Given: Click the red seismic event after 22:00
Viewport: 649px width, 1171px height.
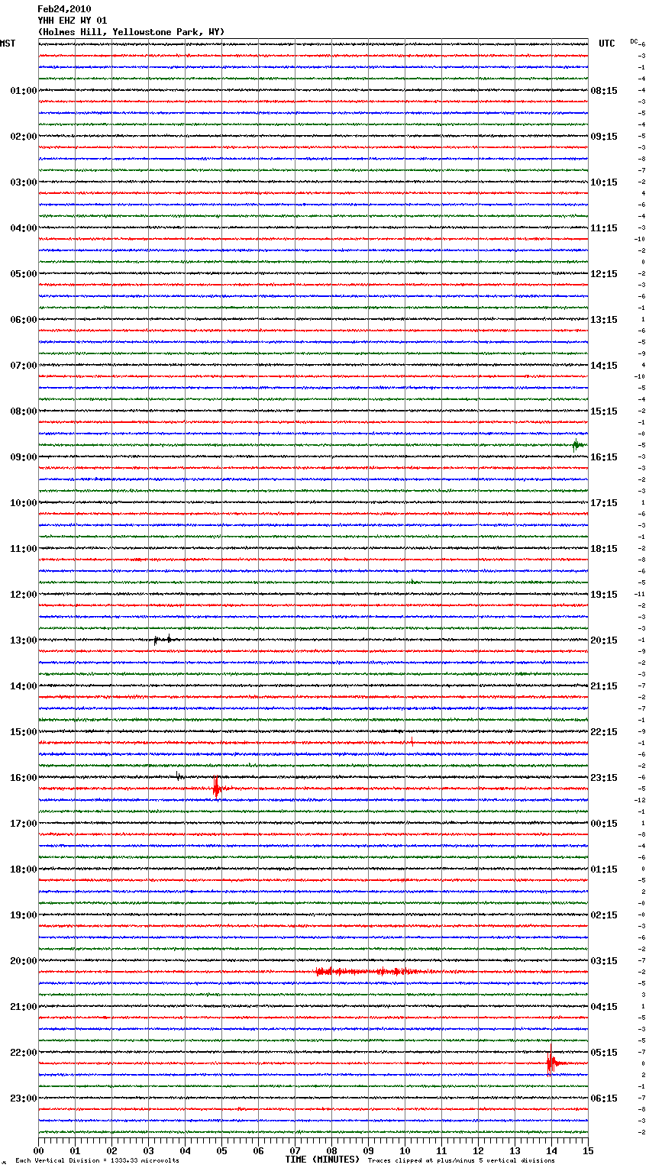Looking at the screenshot, I should (x=554, y=1061).
